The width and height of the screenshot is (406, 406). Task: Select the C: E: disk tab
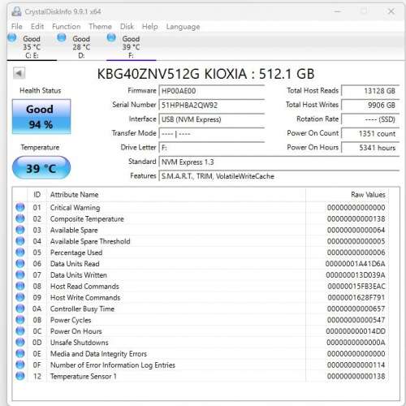point(32,46)
